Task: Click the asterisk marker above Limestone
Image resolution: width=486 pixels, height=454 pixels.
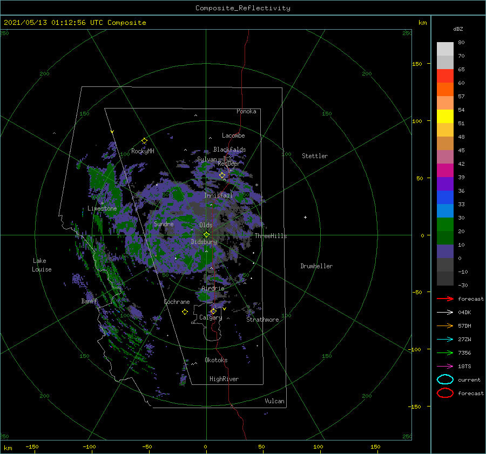Action: (x=102, y=204)
